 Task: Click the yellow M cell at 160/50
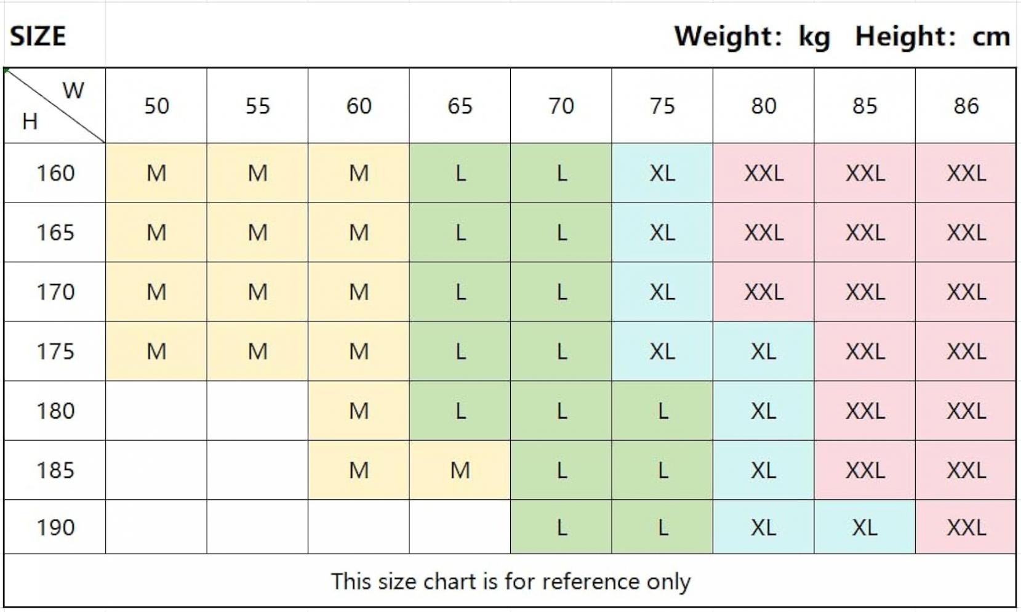click(156, 173)
